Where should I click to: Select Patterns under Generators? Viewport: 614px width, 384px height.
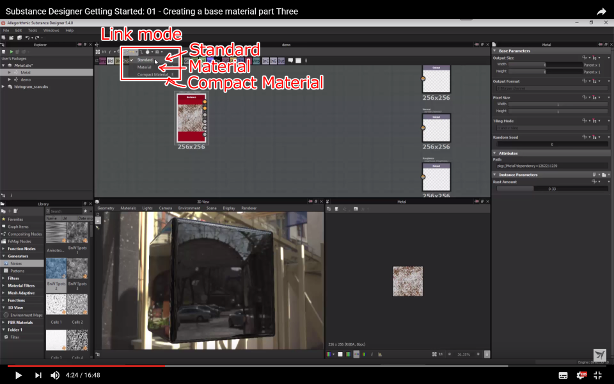pyautogui.click(x=17, y=271)
